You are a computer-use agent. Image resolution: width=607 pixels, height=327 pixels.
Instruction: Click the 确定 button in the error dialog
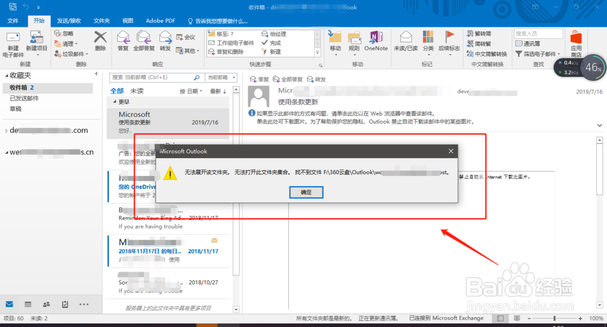(x=306, y=192)
